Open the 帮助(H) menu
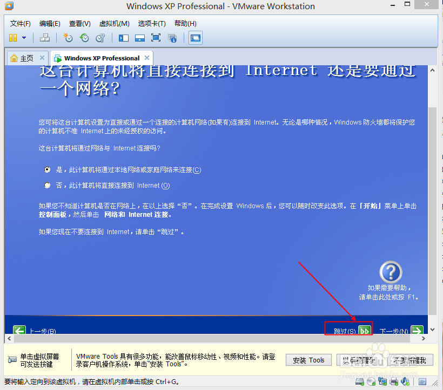Image resolution: width=443 pixels, height=390 pixels. (x=185, y=23)
